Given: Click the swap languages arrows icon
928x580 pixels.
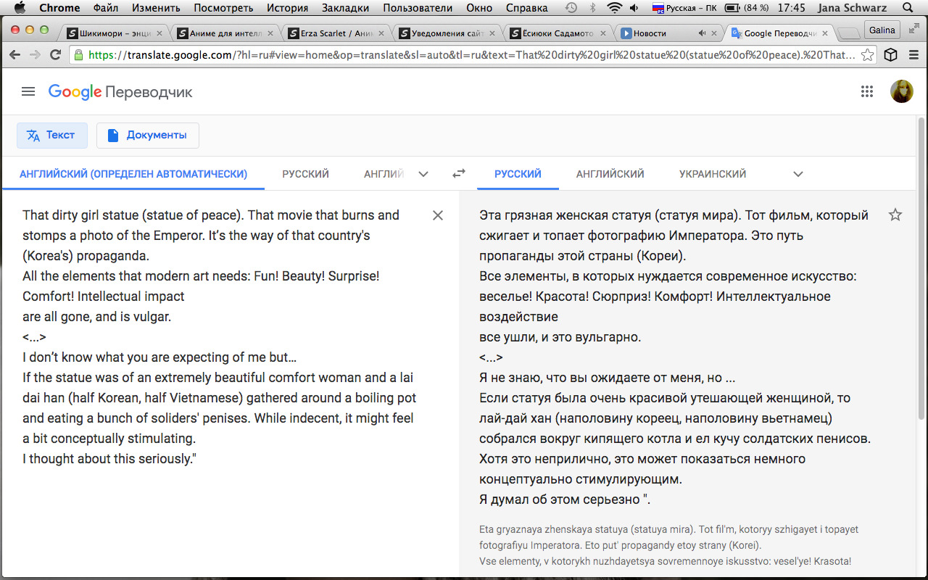Looking at the screenshot, I should pos(459,174).
